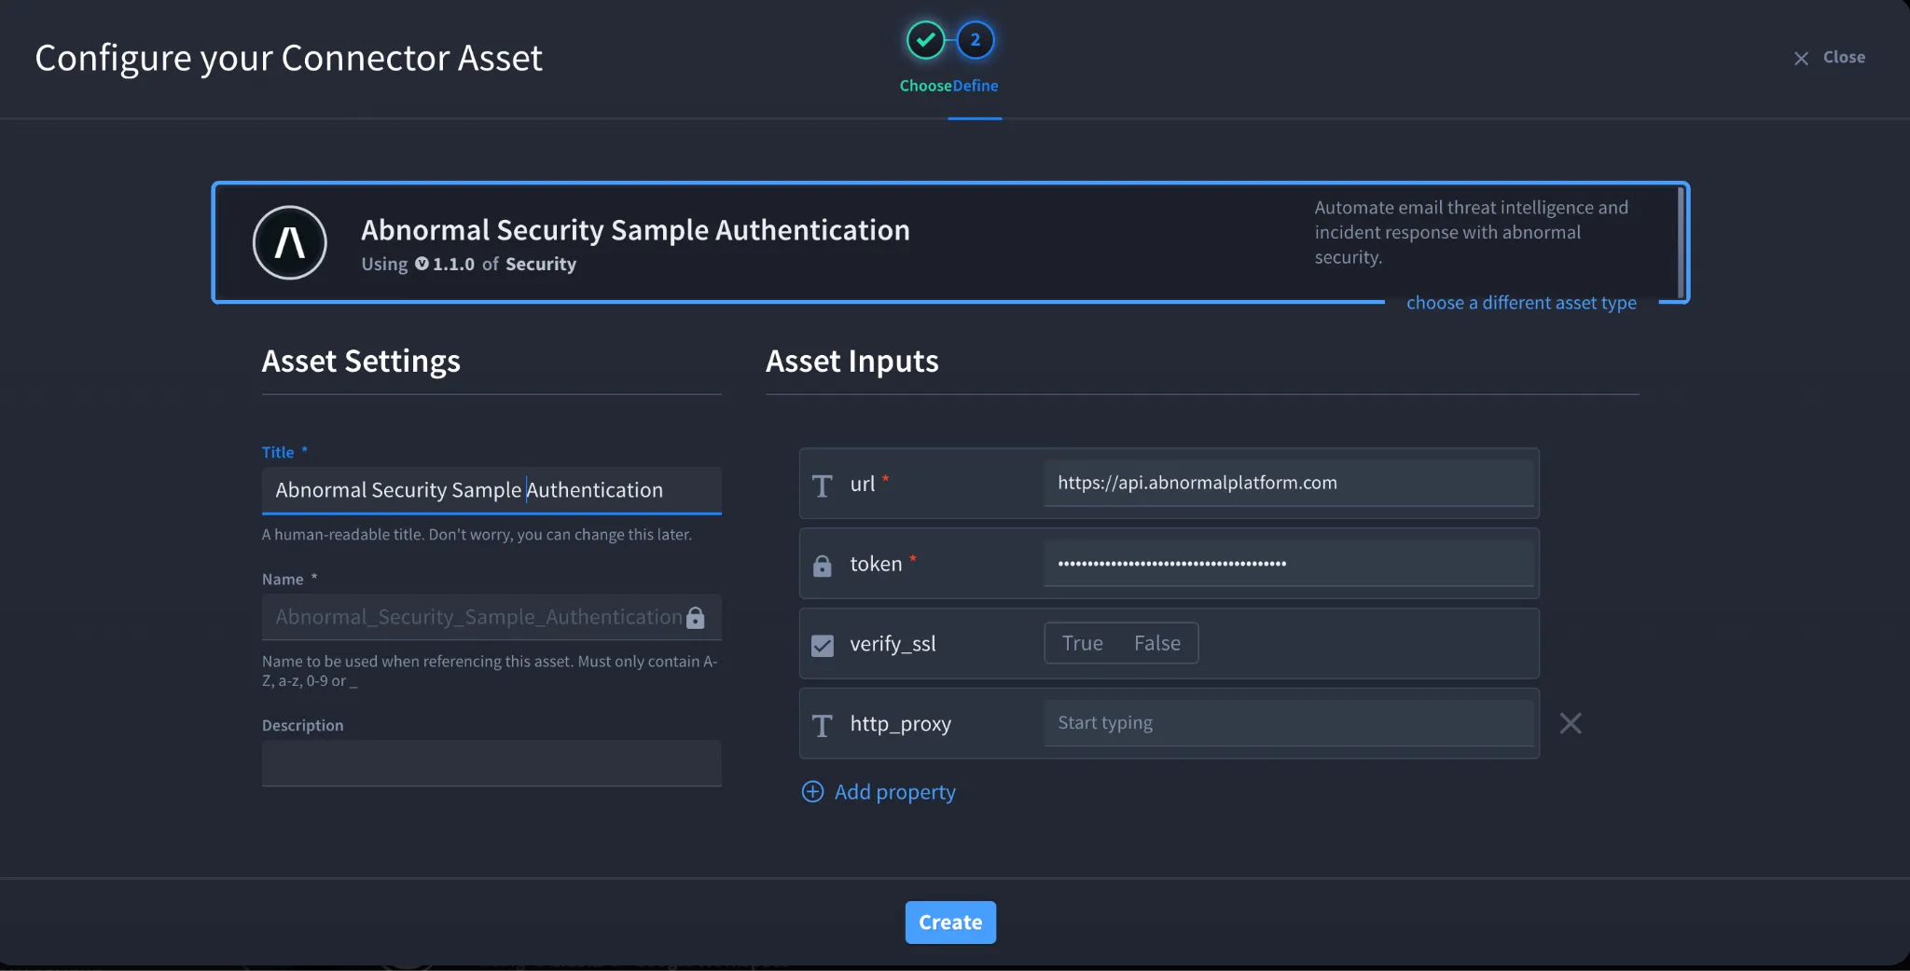Click the Create button

tap(950, 922)
